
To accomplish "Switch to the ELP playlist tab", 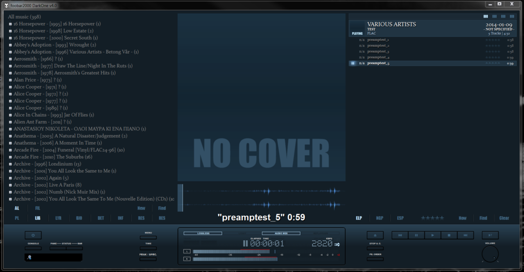I will (359, 218).
